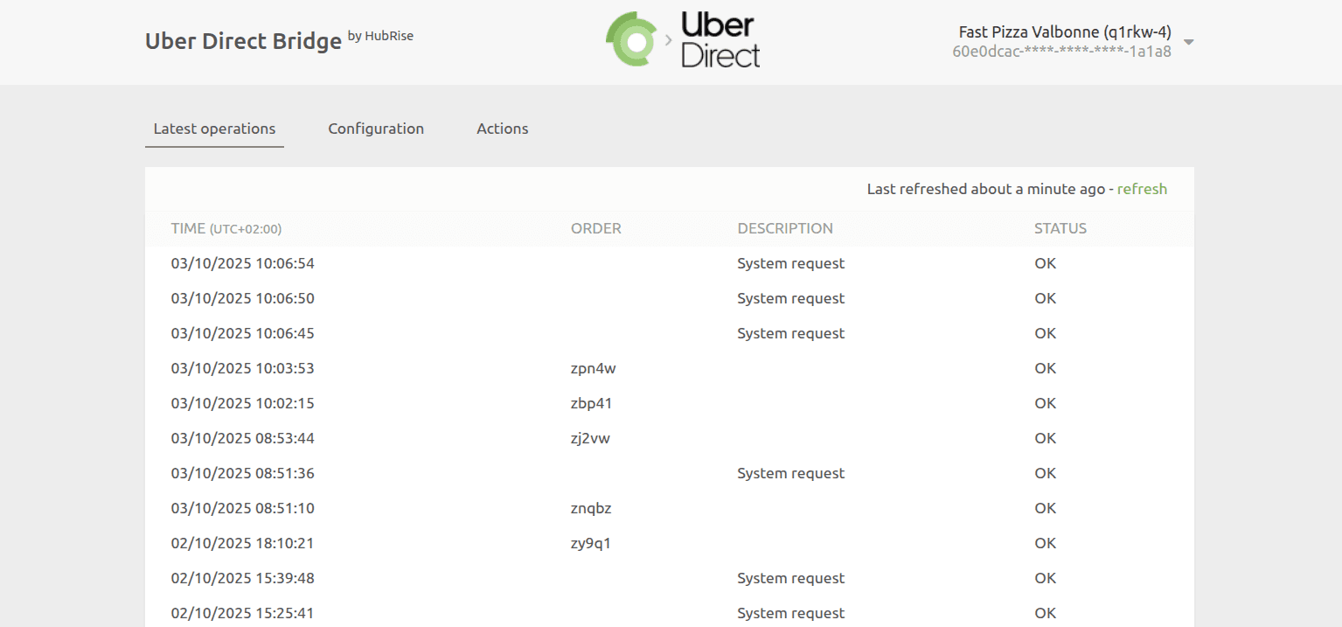Click the System request row from 10:06:54
The height and width of the screenshot is (627, 1342).
click(x=790, y=263)
